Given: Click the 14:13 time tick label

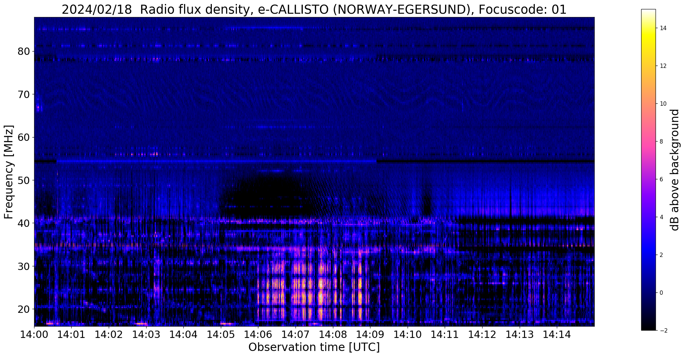Looking at the screenshot, I should pos(519,334).
